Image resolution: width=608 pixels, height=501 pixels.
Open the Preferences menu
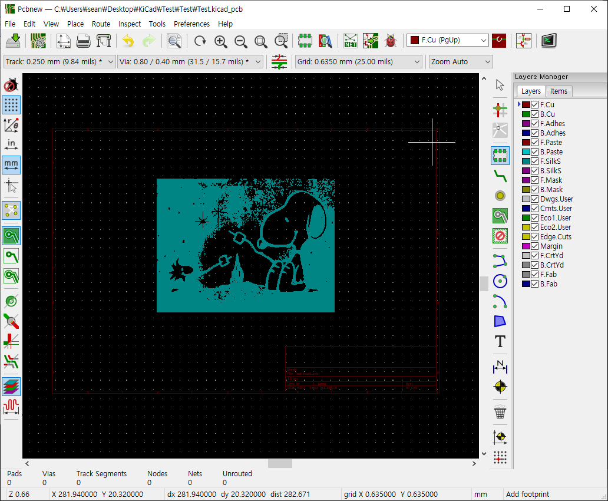(191, 24)
